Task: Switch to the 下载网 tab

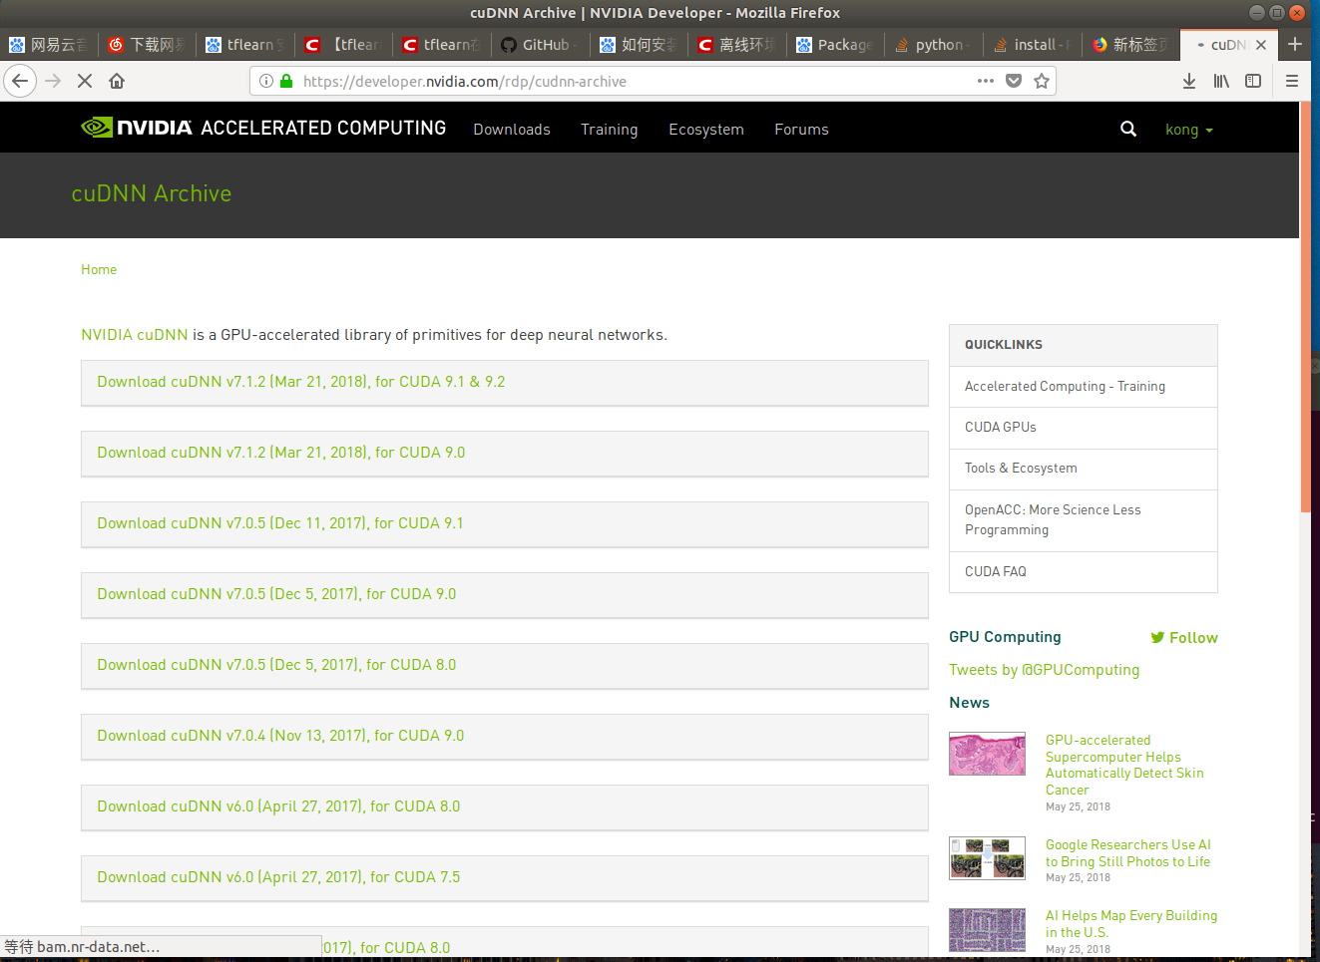Action: pyautogui.click(x=147, y=45)
